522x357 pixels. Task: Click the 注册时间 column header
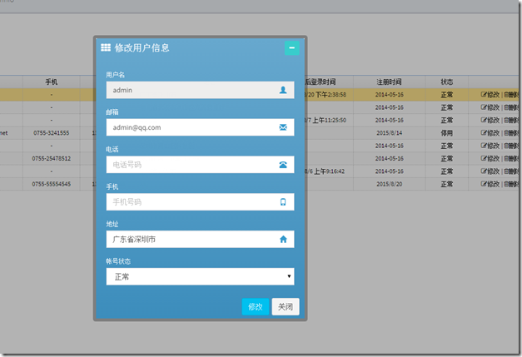[x=389, y=82]
